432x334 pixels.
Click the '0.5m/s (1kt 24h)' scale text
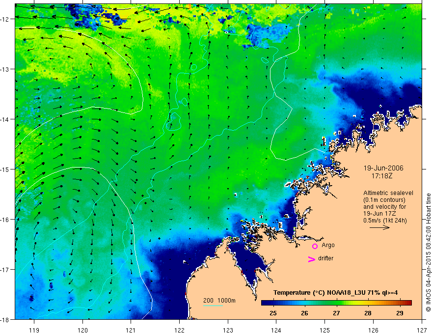(x=385, y=221)
